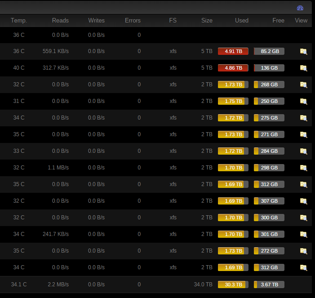This screenshot has width=315, height=298.
Task: Click the 271 GB free bar
Action: coord(269,134)
